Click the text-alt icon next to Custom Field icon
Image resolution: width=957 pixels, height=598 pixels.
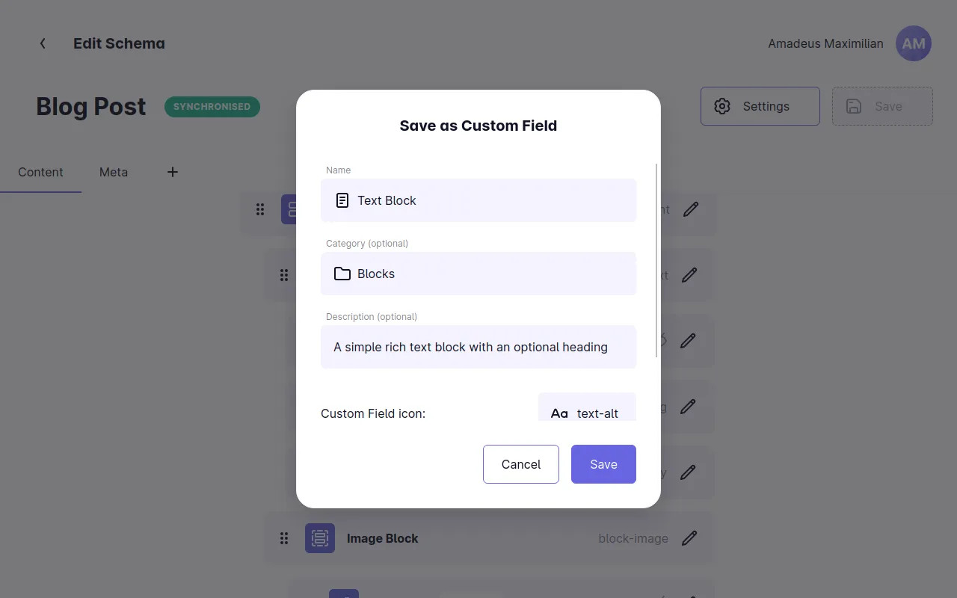point(559,413)
